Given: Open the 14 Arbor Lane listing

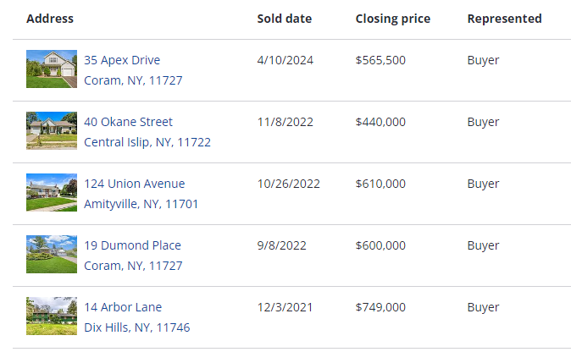Looking at the screenshot, I should tap(123, 307).
